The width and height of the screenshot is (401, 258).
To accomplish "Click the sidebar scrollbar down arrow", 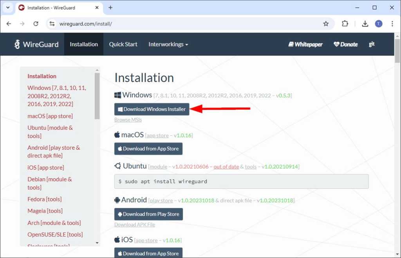I will (97, 242).
